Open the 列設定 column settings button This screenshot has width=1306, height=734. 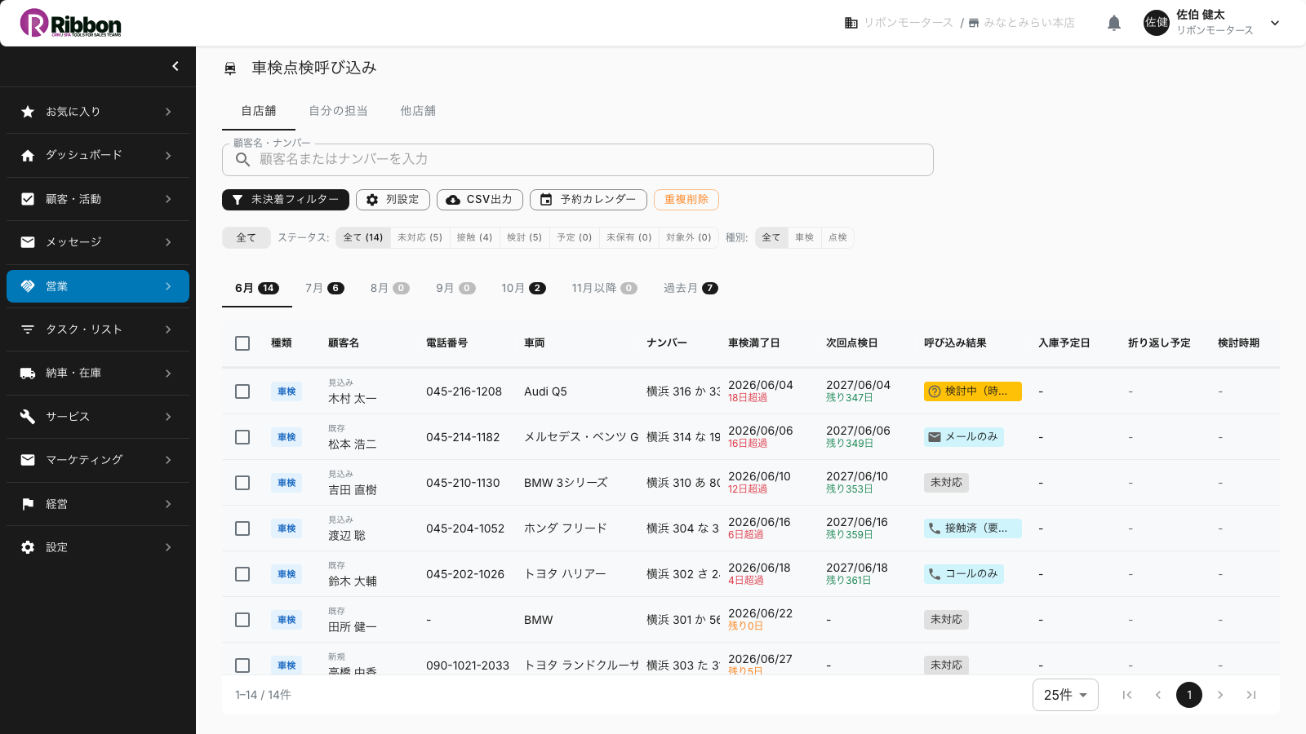point(393,200)
